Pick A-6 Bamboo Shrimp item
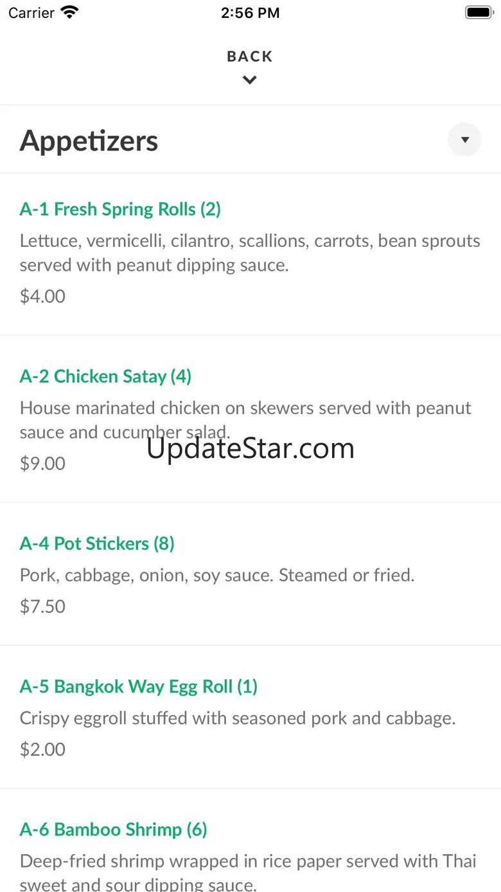The height and width of the screenshot is (892, 501). (x=113, y=830)
